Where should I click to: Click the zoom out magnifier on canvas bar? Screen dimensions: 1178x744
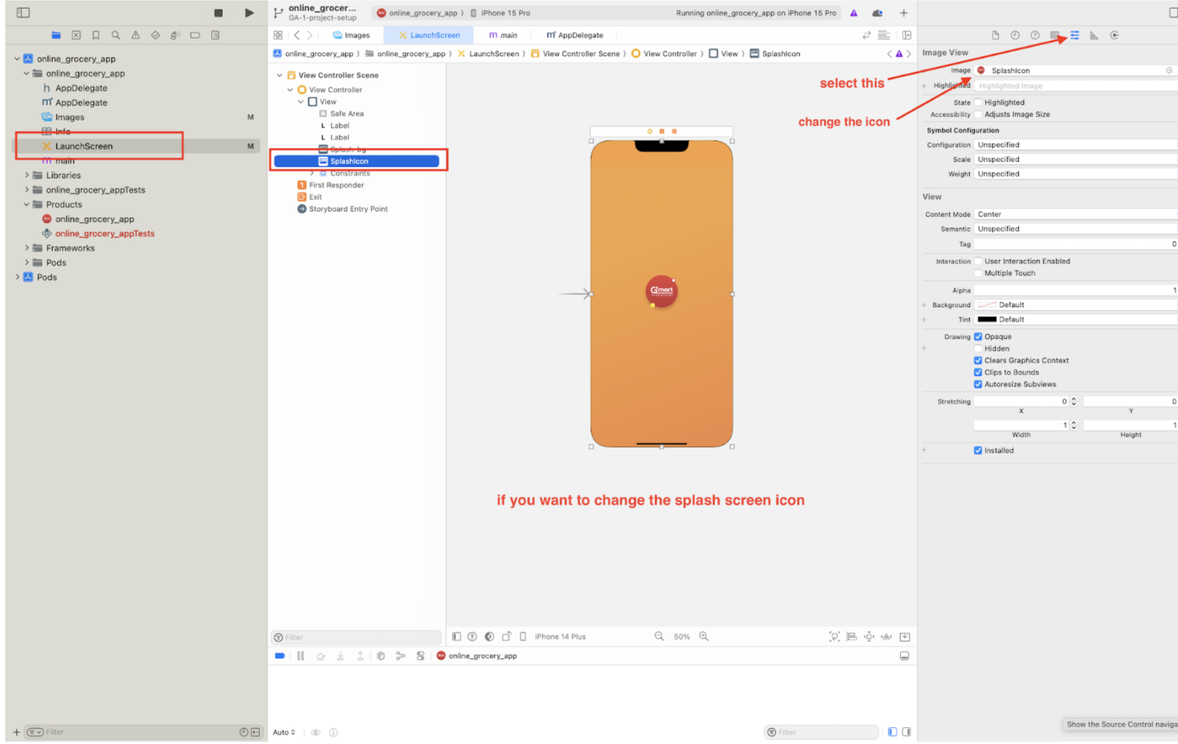pyautogui.click(x=659, y=637)
